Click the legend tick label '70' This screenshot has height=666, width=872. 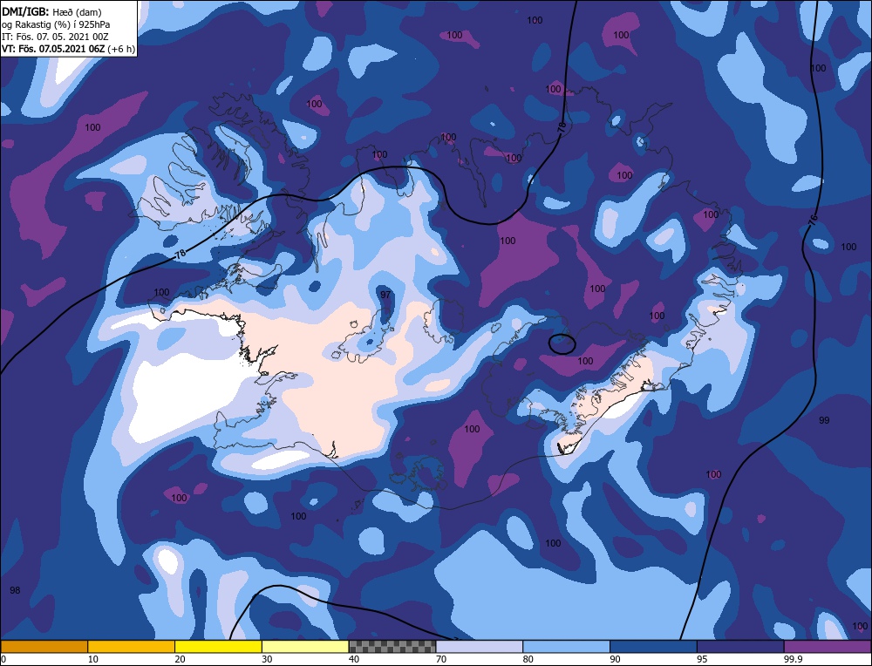(x=441, y=659)
